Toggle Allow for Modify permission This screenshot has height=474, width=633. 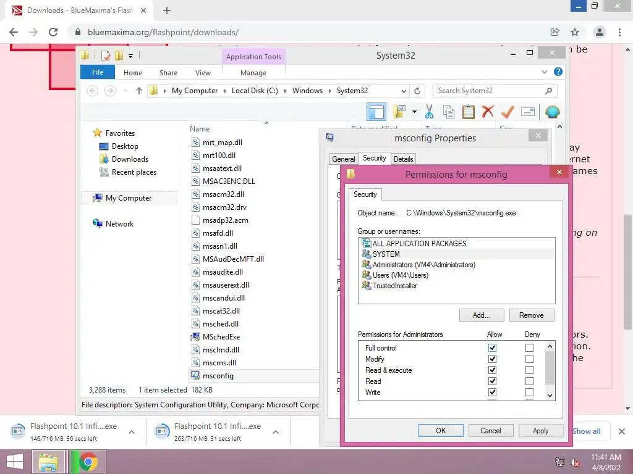point(492,359)
